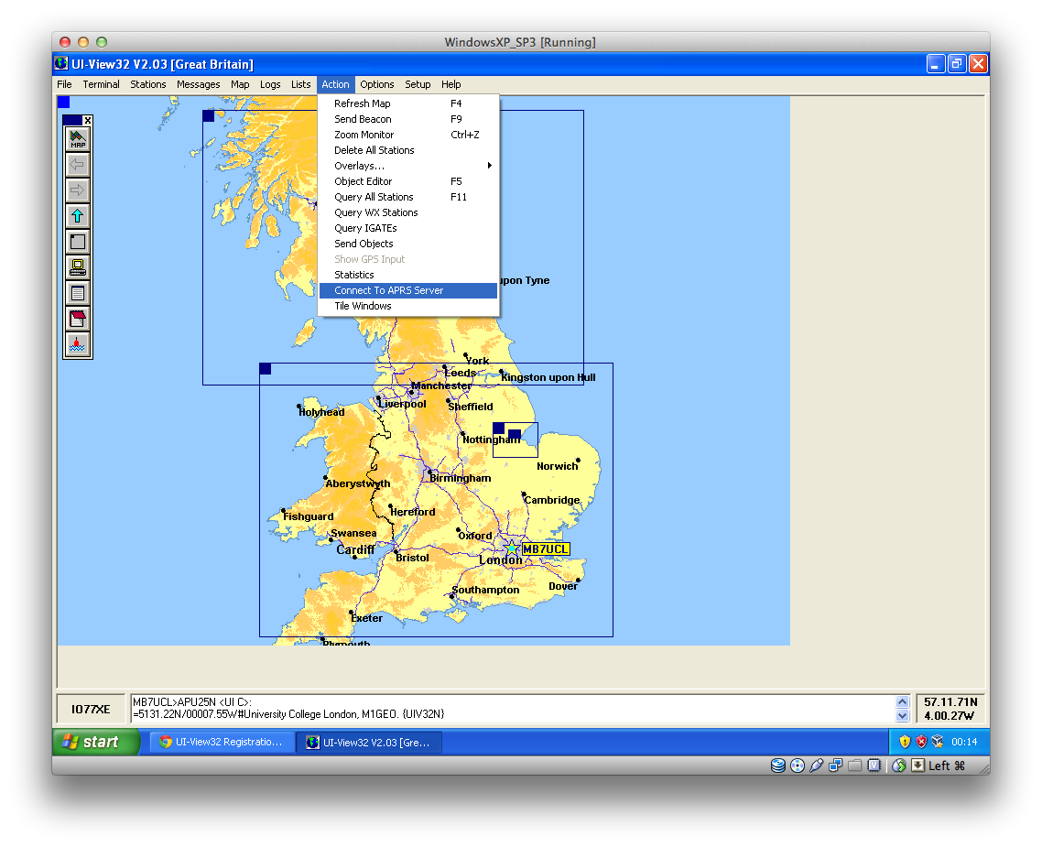Click the grayed left arrow toolbar button
This screenshot has width=1042, height=847.
pos(78,165)
